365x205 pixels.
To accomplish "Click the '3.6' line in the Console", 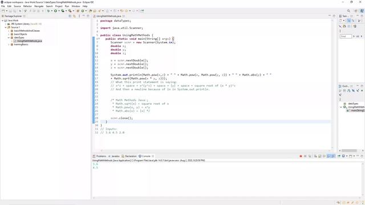I will pos(95,164).
